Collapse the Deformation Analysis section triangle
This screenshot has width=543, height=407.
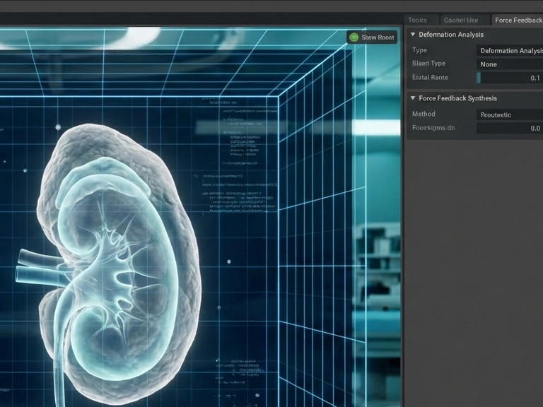[413, 35]
